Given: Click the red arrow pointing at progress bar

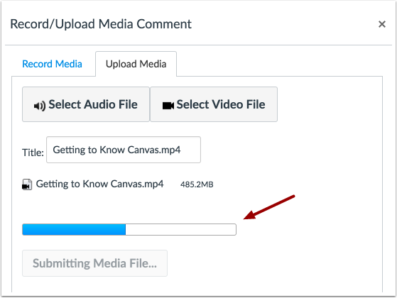Looking at the screenshot, I should (269, 207).
